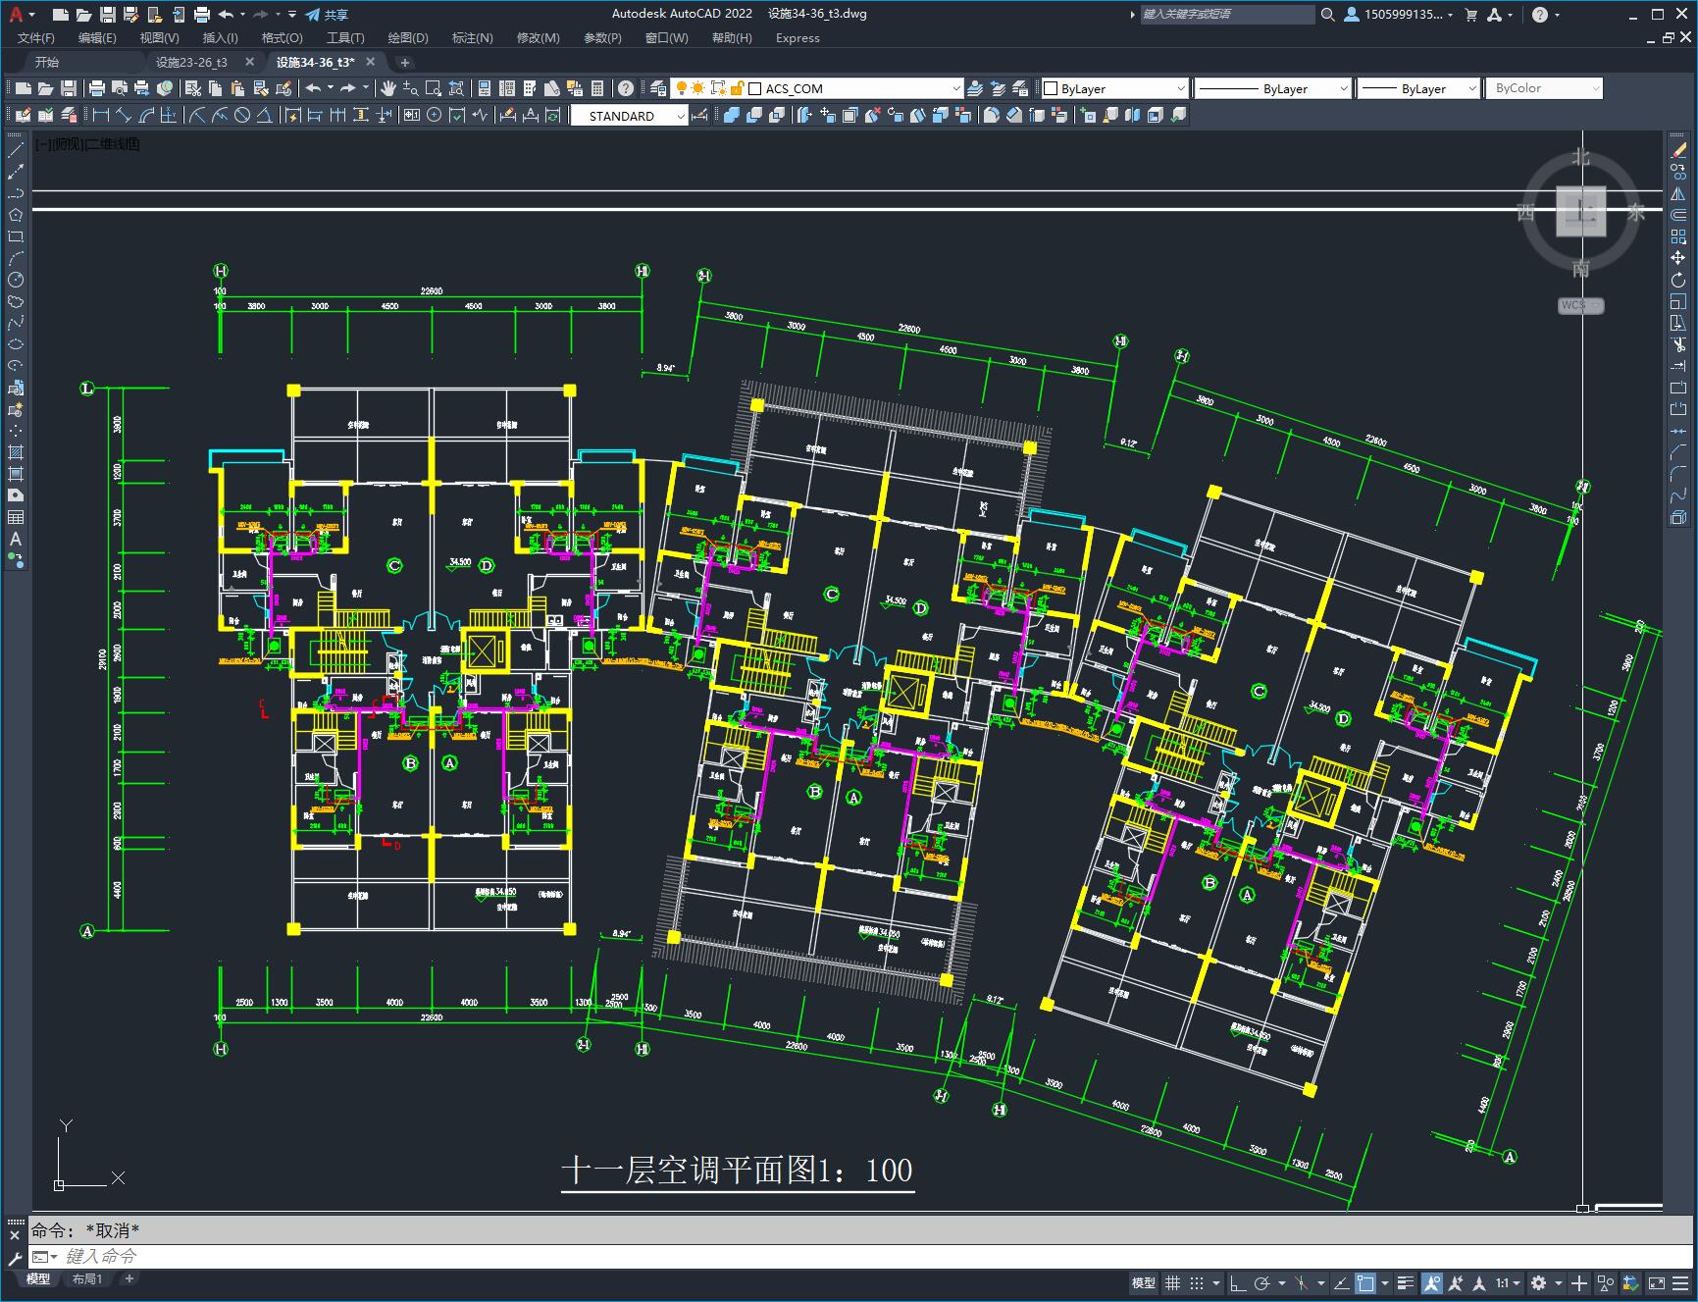Toggle Lineweight display in status bar

(x=1406, y=1282)
